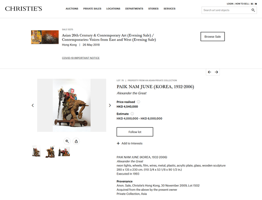This screenshot has width=262, height=200.
Task: Go to the previous lot arrow
Action: [x=209, y=72]
